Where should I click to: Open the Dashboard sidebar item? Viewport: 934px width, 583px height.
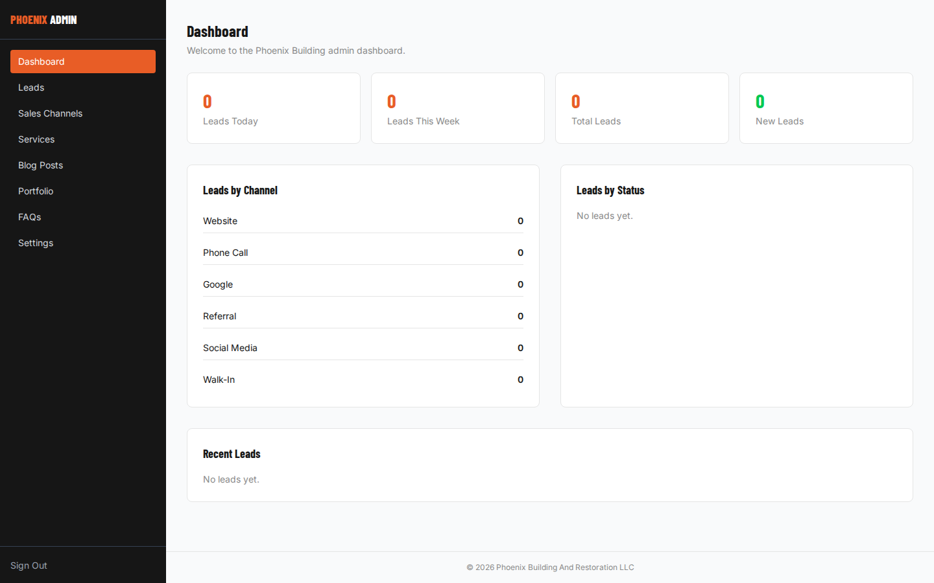pyautogui.click(x=83, y=62)
